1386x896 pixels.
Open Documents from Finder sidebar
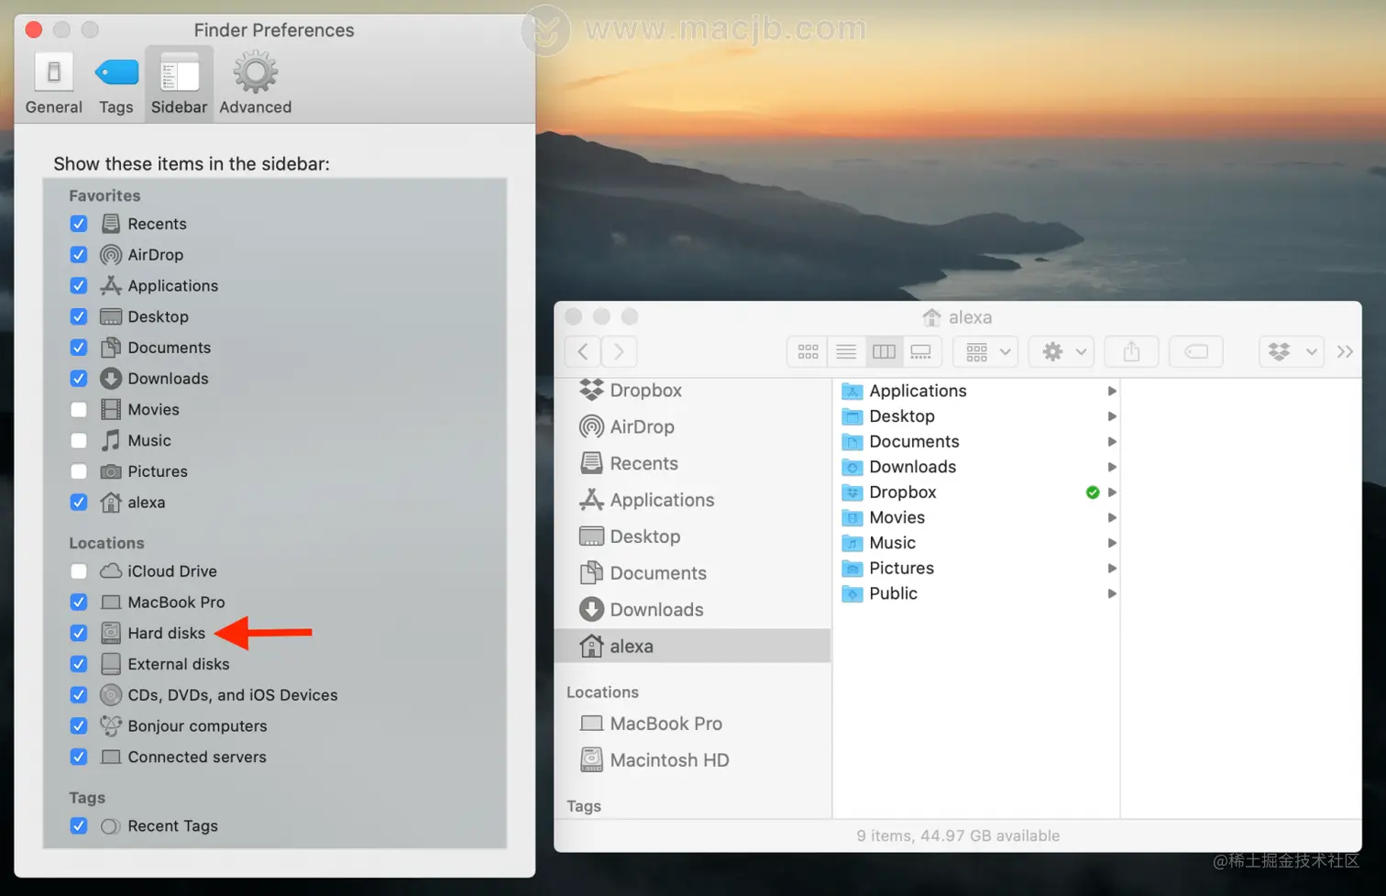pyautogui.click(x=694, y=574)
